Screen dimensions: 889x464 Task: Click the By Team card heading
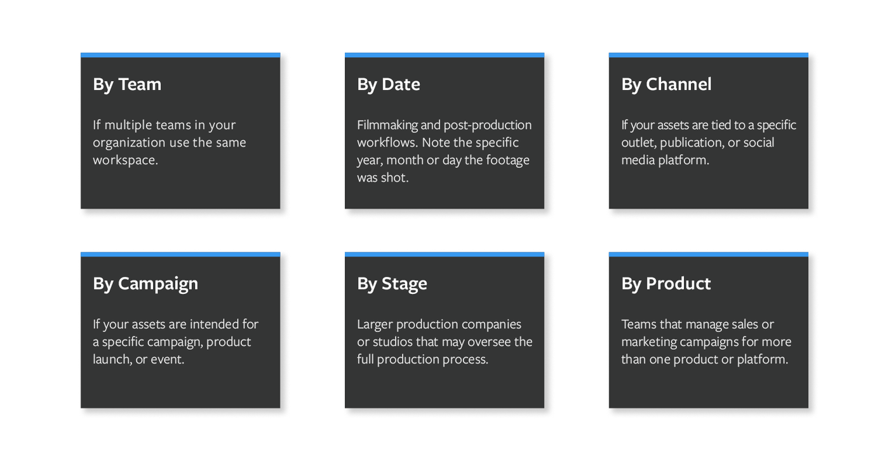click(127, 84)
